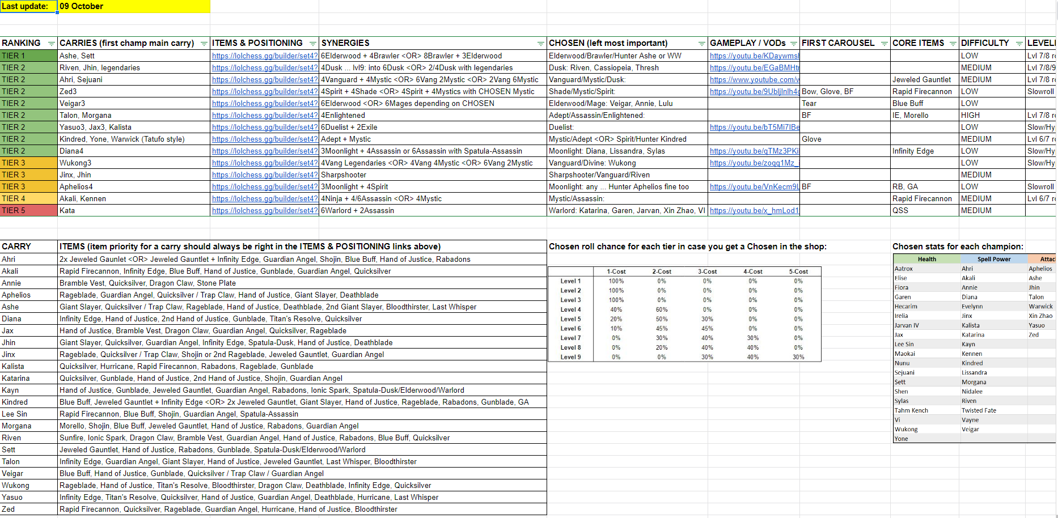Viewport: 1058px width, 518px height.
Task: Click the 'TIER 4' ranking cell
Action: click(28, 198)
